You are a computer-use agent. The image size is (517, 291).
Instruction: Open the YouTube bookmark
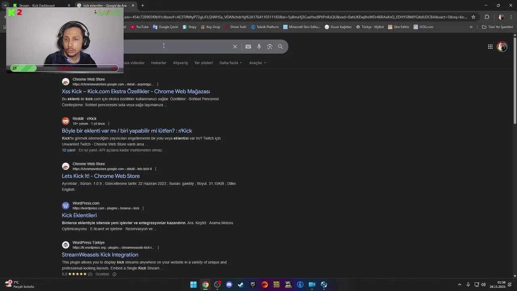pos(139,27)
